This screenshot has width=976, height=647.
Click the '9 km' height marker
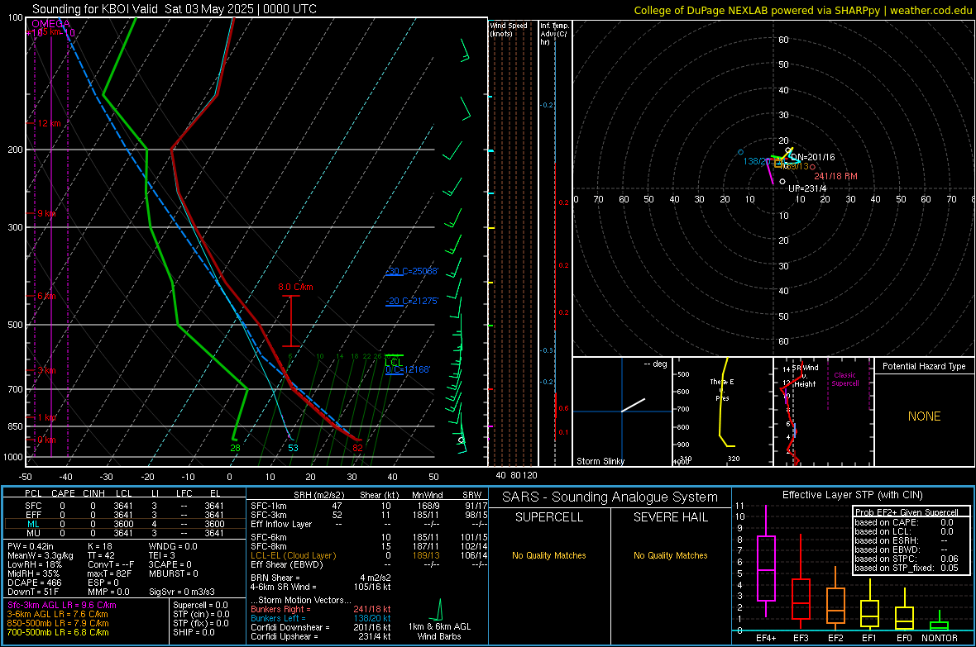point(46,213)
